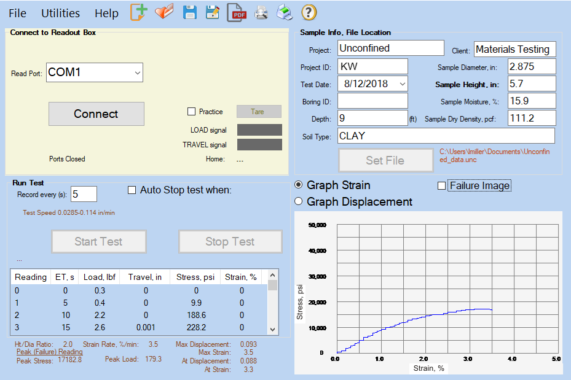Viewport: 571px width, 380px height.
Task: Click the readings table scroll up arrow
Action: 273,275
